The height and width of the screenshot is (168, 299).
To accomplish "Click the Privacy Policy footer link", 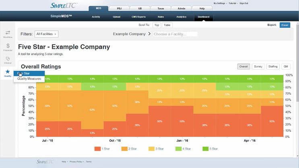I will tap(76, 162).
